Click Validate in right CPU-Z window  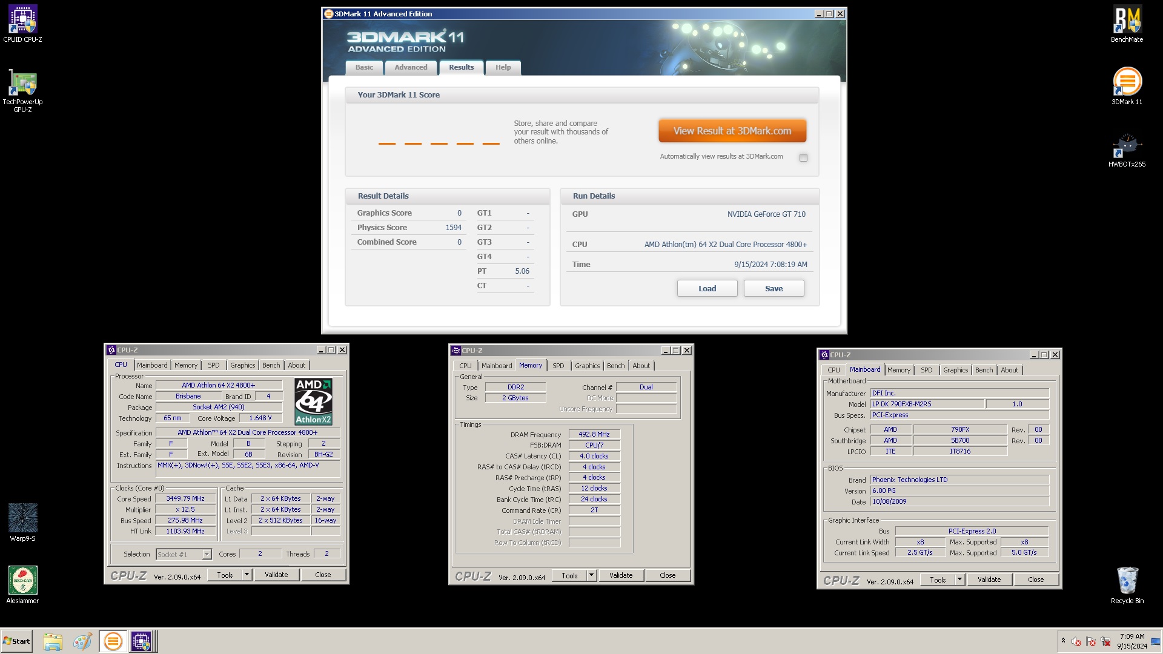pyautogui.click(x=989, y=580)
